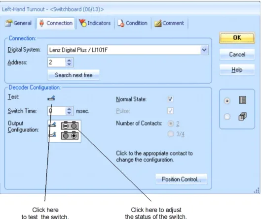Click the Cancel button

pos(237,55)
